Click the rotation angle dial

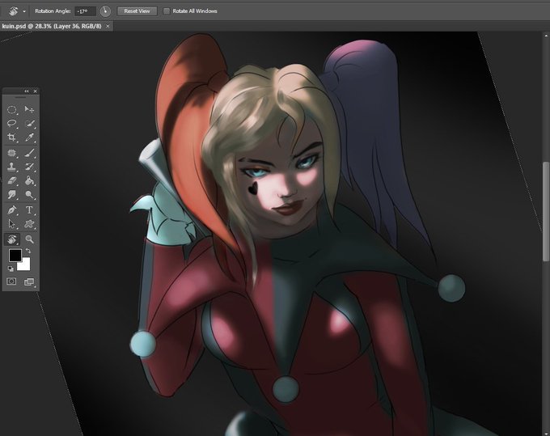click(x=105, y=11)
